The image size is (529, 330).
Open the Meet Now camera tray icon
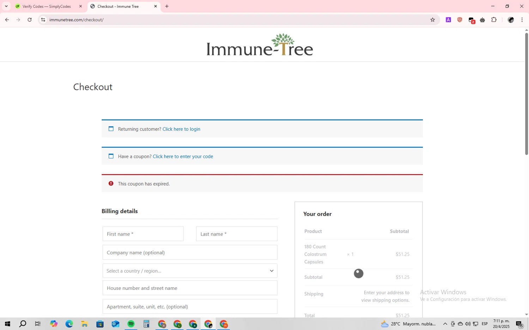point(453,324)
